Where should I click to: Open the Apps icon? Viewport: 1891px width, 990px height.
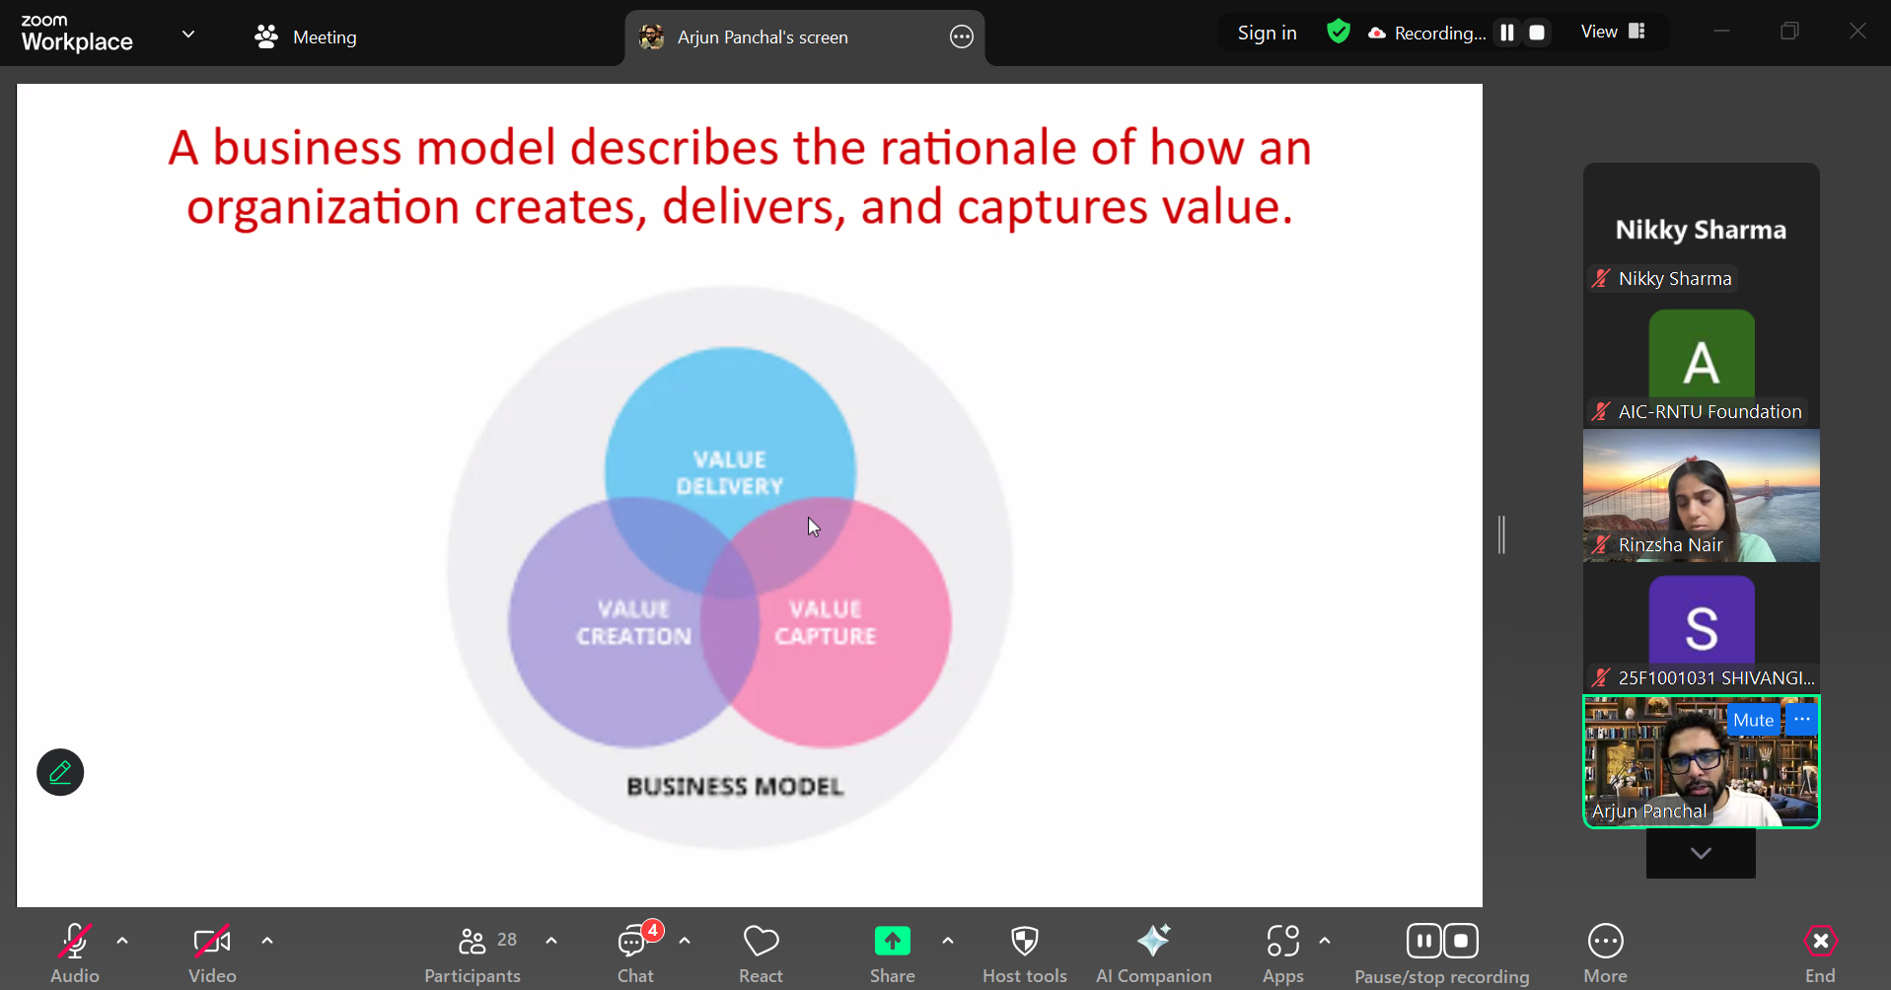(1282, 943)
